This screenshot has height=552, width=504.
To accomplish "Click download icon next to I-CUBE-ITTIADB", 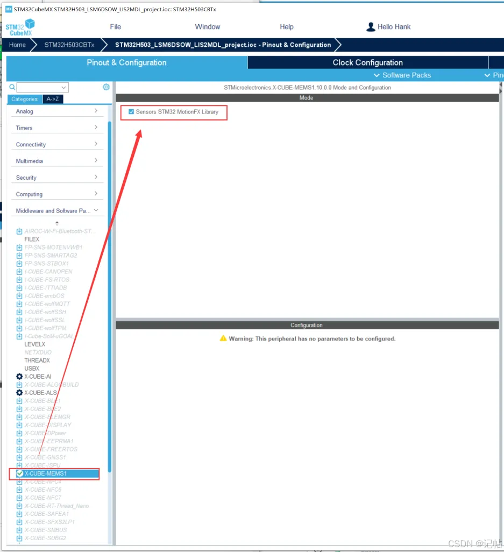I will 19,288.
